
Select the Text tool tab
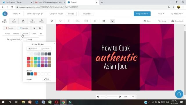pos(23,21)
